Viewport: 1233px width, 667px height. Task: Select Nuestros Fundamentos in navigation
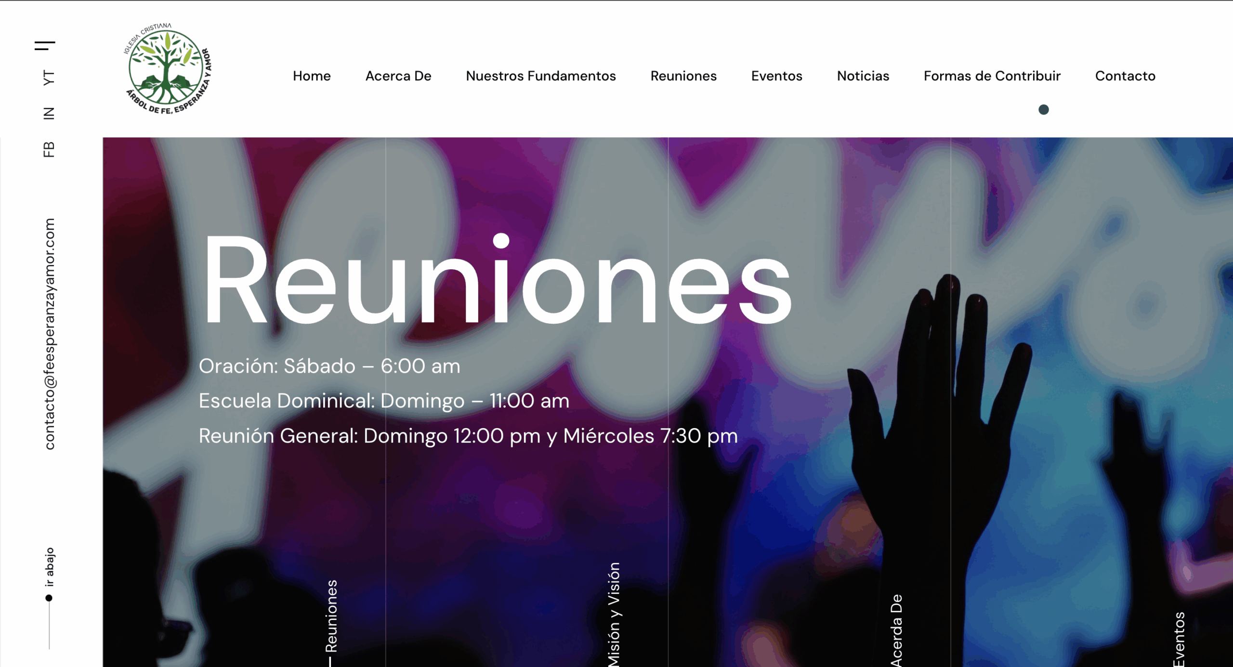coord(541,76)
